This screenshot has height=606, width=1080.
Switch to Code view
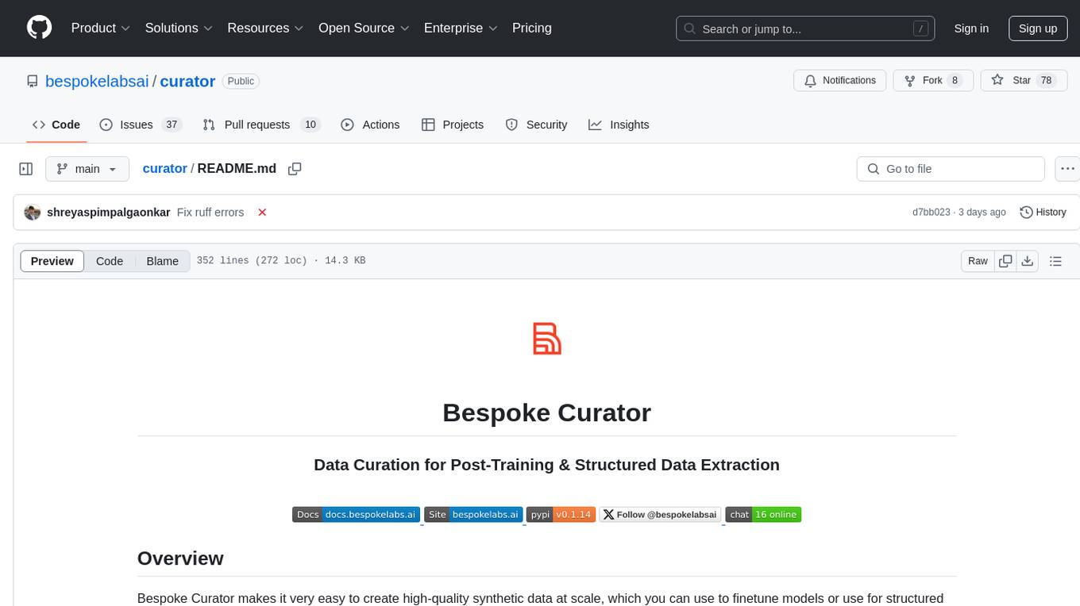pyautogui.click(x=110, y=261)
